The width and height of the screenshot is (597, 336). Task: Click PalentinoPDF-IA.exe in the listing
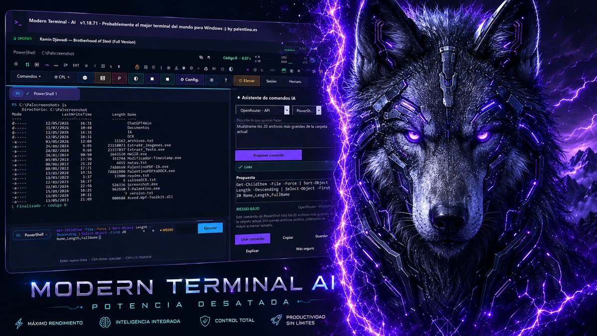tap(148, 167)
